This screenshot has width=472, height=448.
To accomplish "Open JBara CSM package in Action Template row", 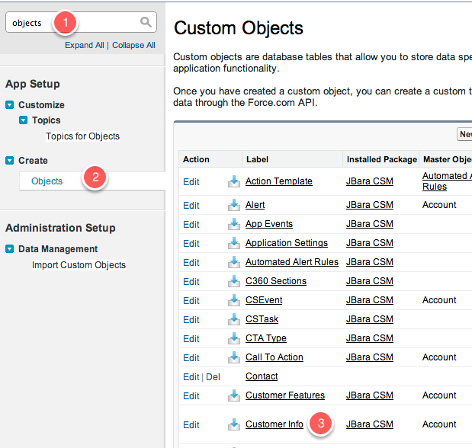I will [370, 181].
